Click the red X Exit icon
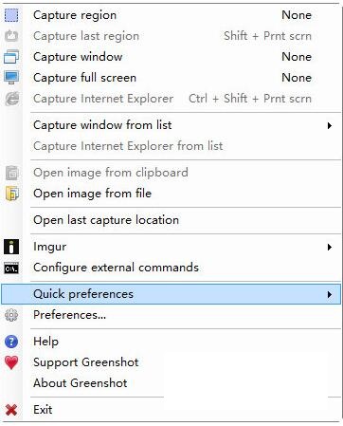This screenshot has width=343, height=426. pyautogui.click(x=11, y=410)
